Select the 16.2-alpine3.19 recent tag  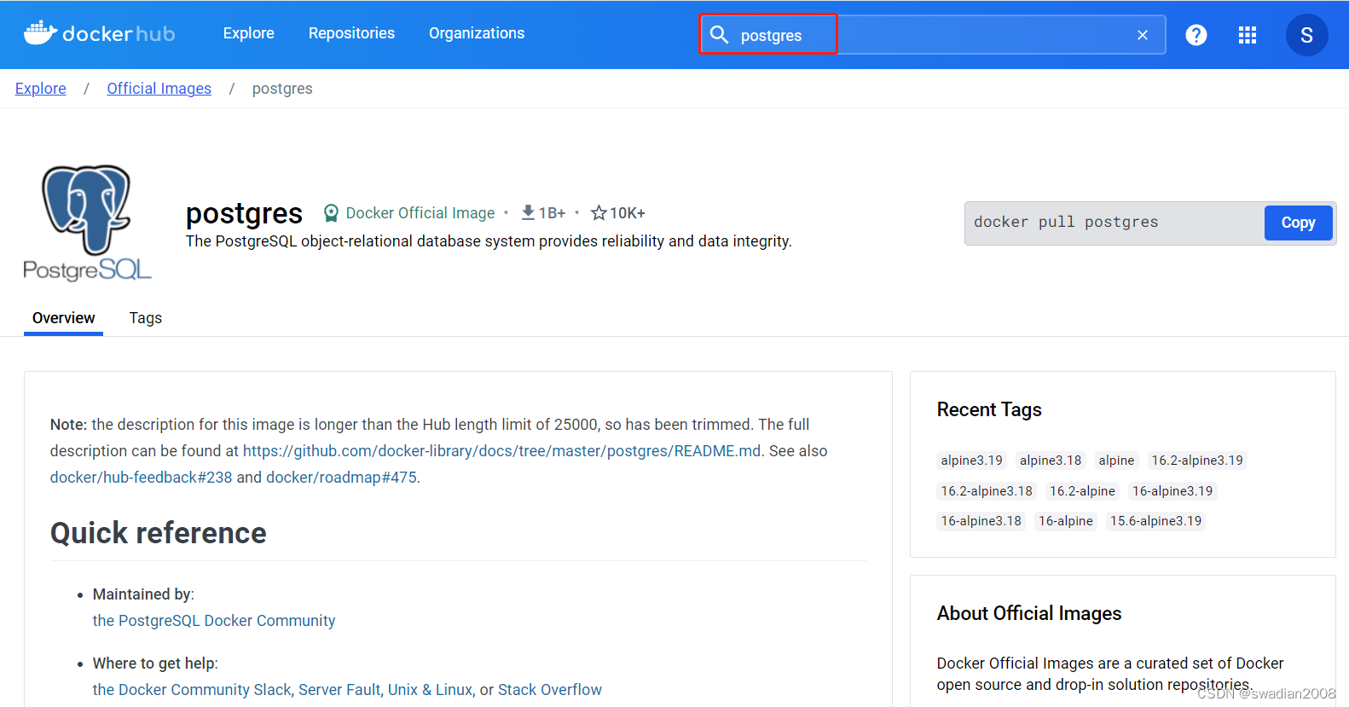click(1196, 461)
